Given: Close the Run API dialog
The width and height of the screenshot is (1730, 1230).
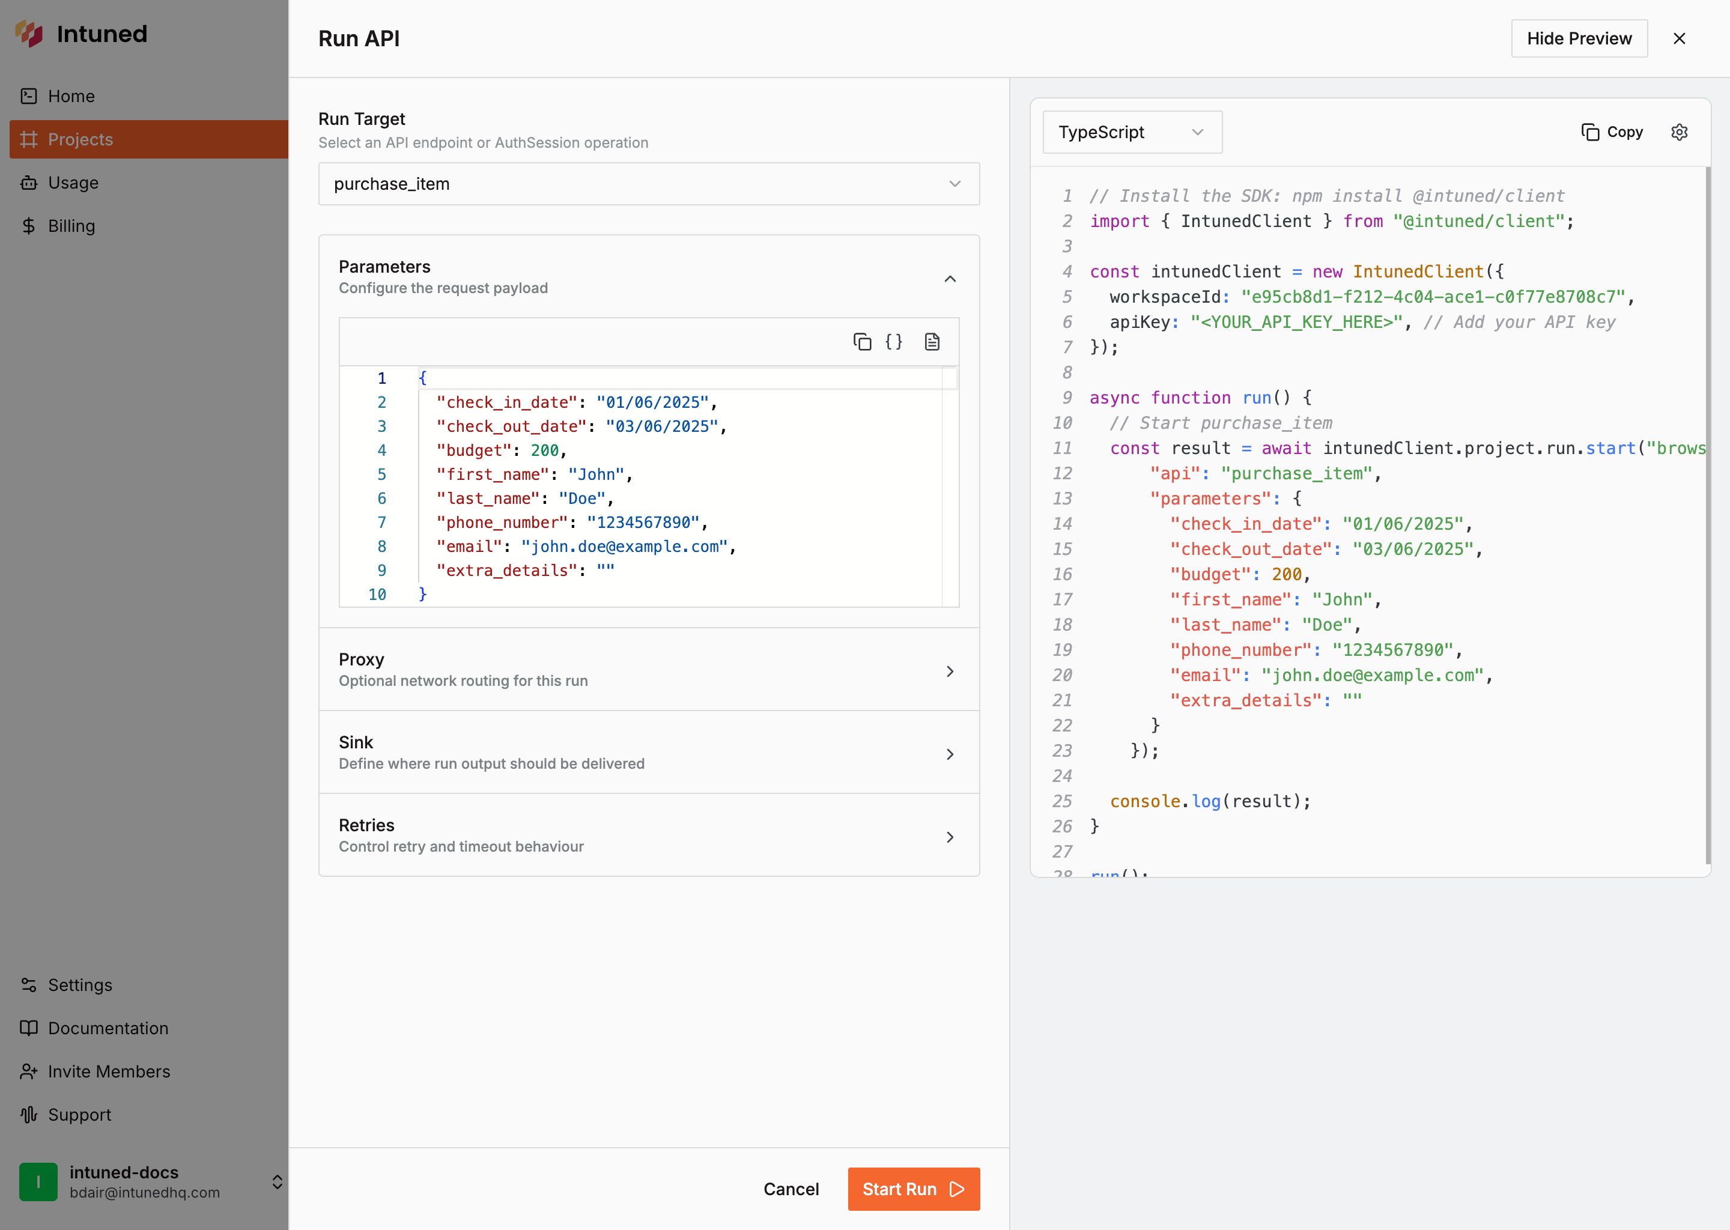Looking at the screenshot, I should coord(1680,38).
